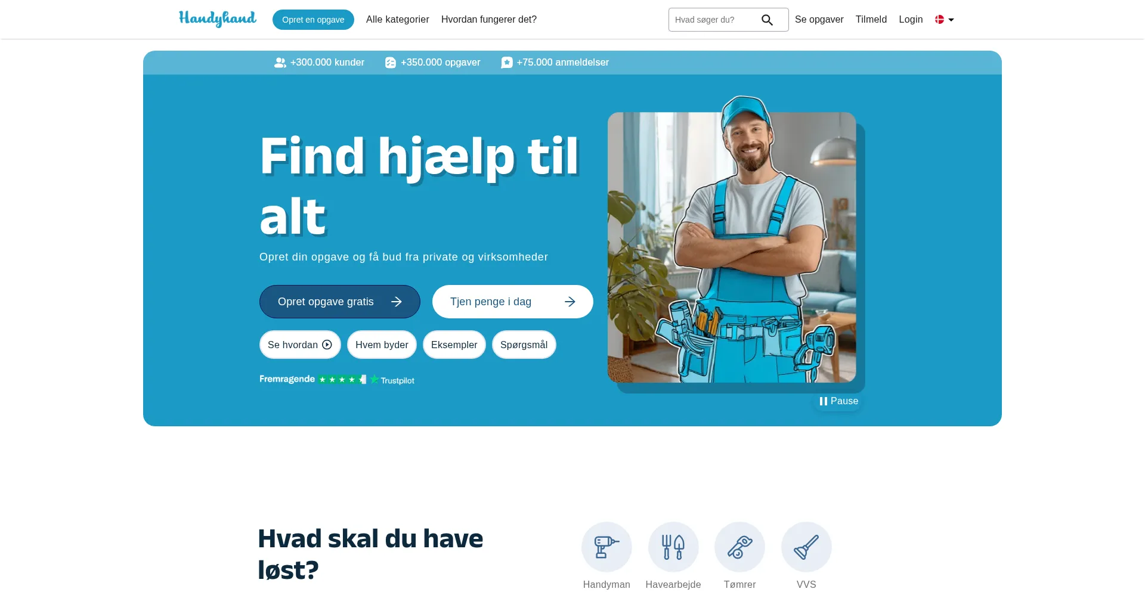This screenshot has width=1145, height=592.
Task: Play the Se hvordan video
Action: tap(300, 345)
